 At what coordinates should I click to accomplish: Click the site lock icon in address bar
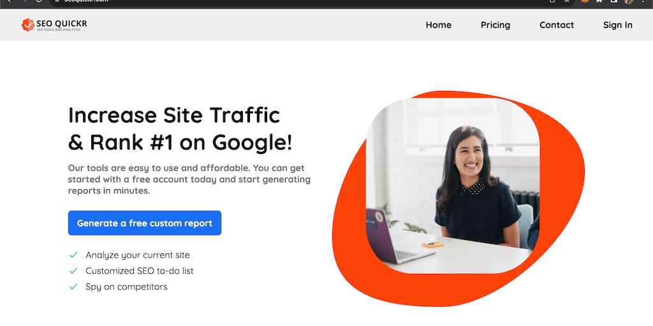[57, 1]
